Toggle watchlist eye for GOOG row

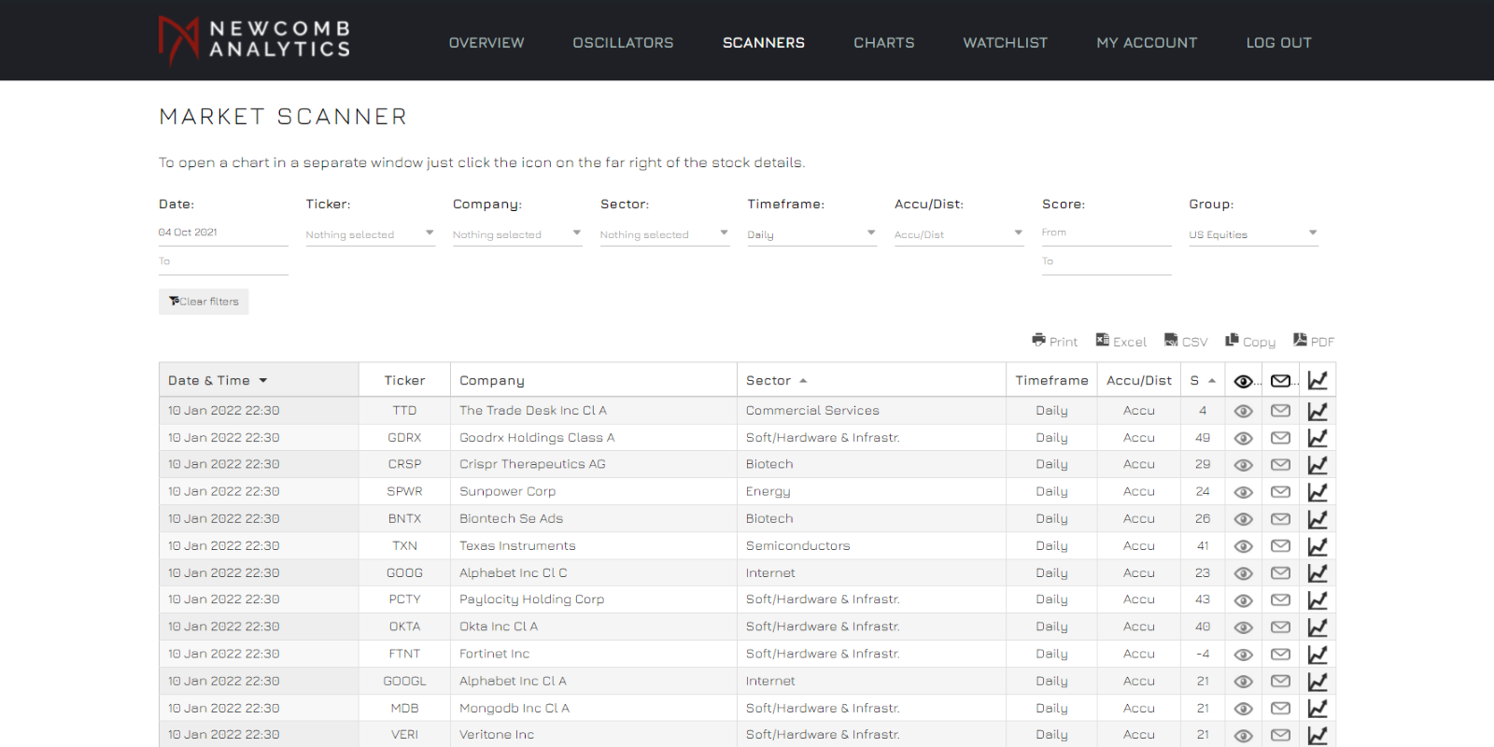click(x=1243, y=574)
